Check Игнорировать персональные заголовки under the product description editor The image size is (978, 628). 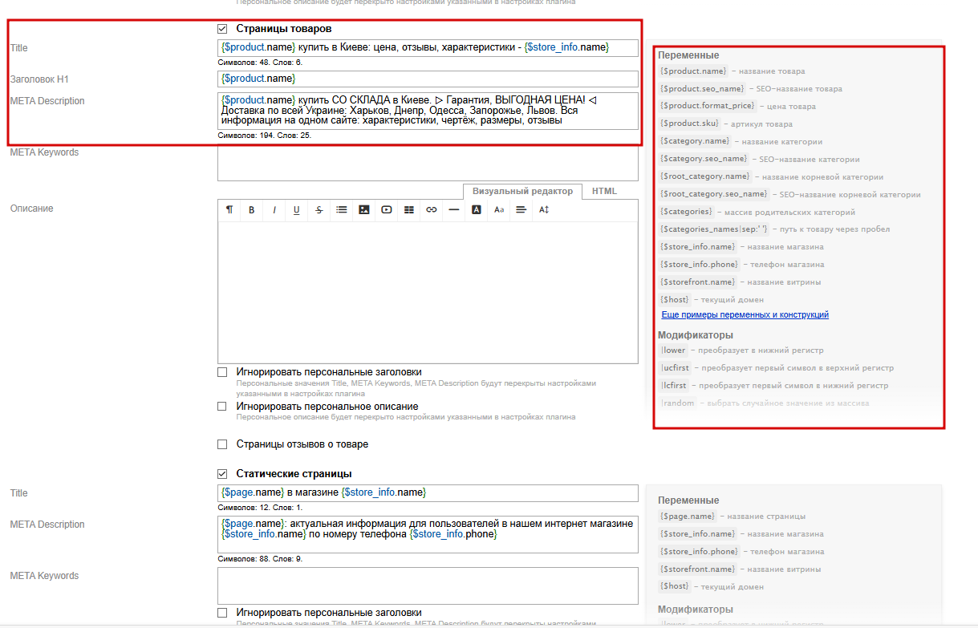coord(222,372)
